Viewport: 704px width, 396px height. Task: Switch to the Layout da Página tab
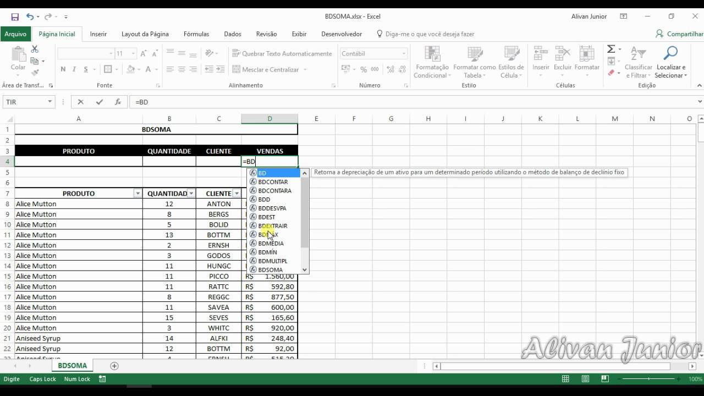[x=145, y=34]
